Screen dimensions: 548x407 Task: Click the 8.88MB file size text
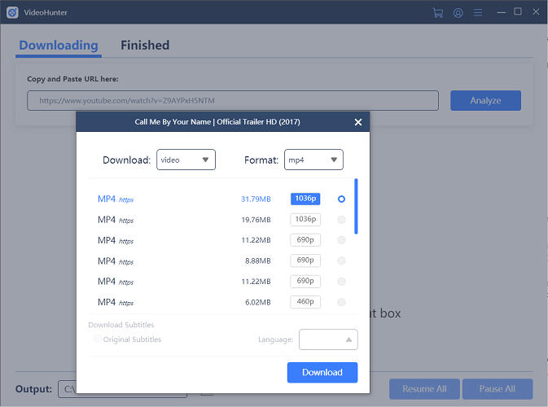click(258, 261)
